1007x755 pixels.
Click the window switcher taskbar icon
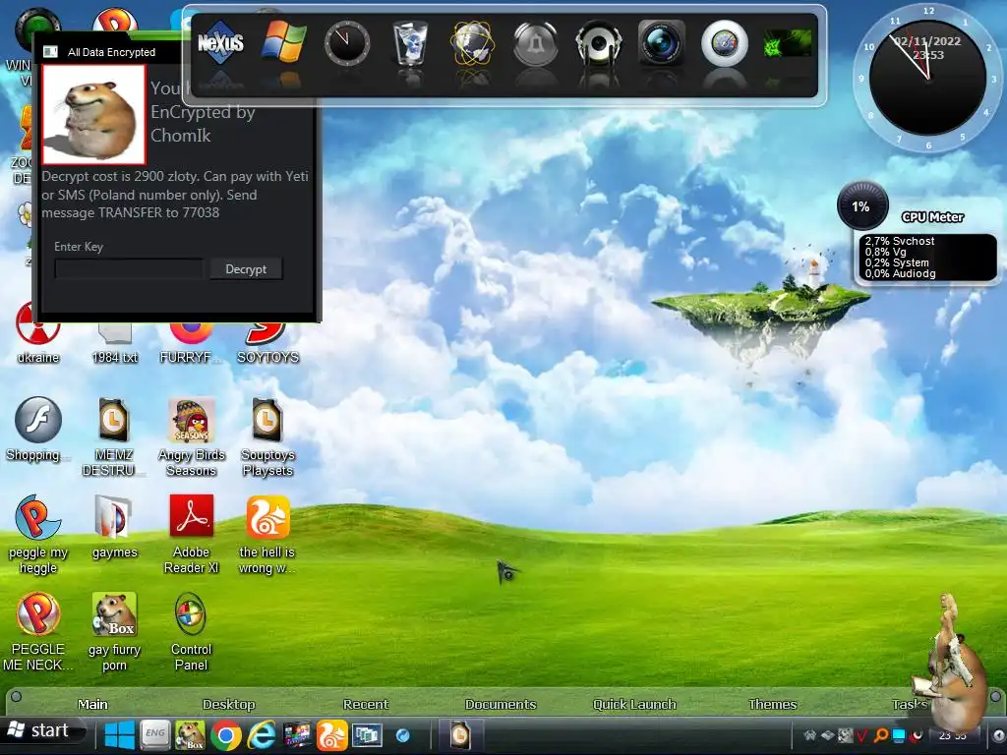tap(367, 735)
